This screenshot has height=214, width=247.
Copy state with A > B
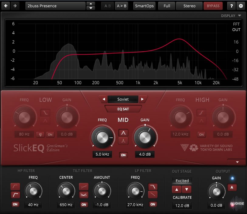tap(122, 6)
